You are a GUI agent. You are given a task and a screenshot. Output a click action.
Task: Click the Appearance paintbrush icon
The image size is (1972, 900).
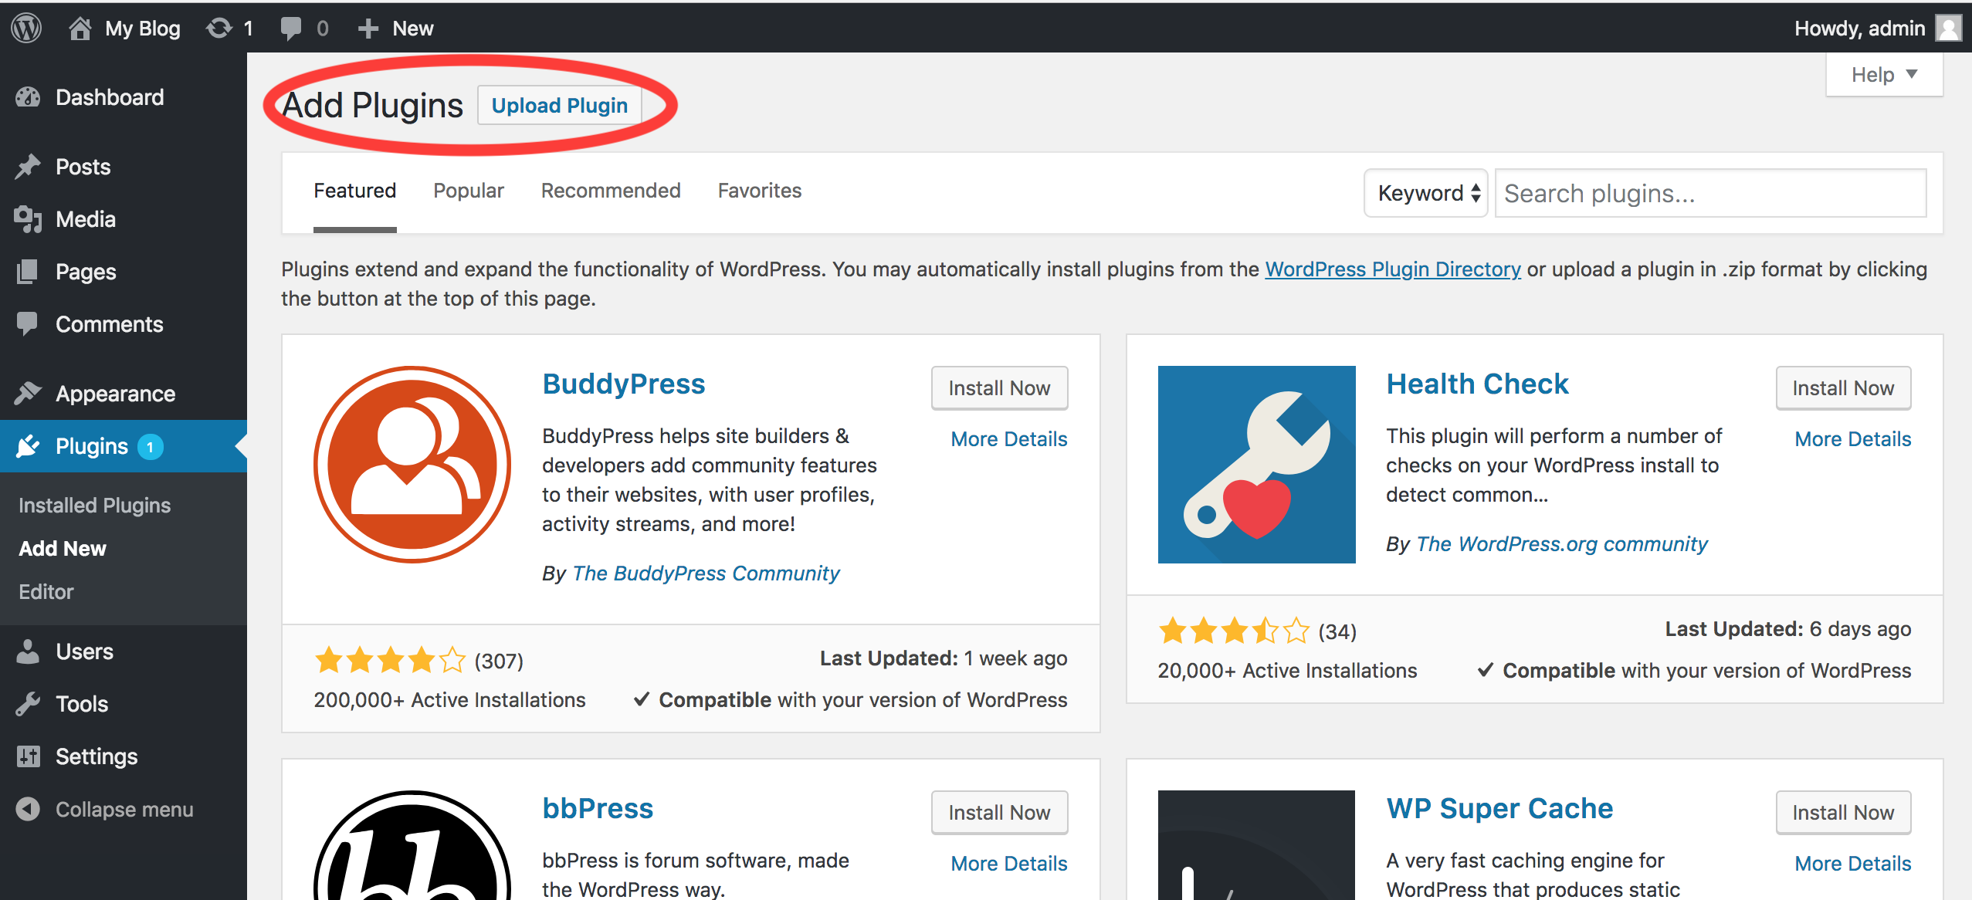28,394
